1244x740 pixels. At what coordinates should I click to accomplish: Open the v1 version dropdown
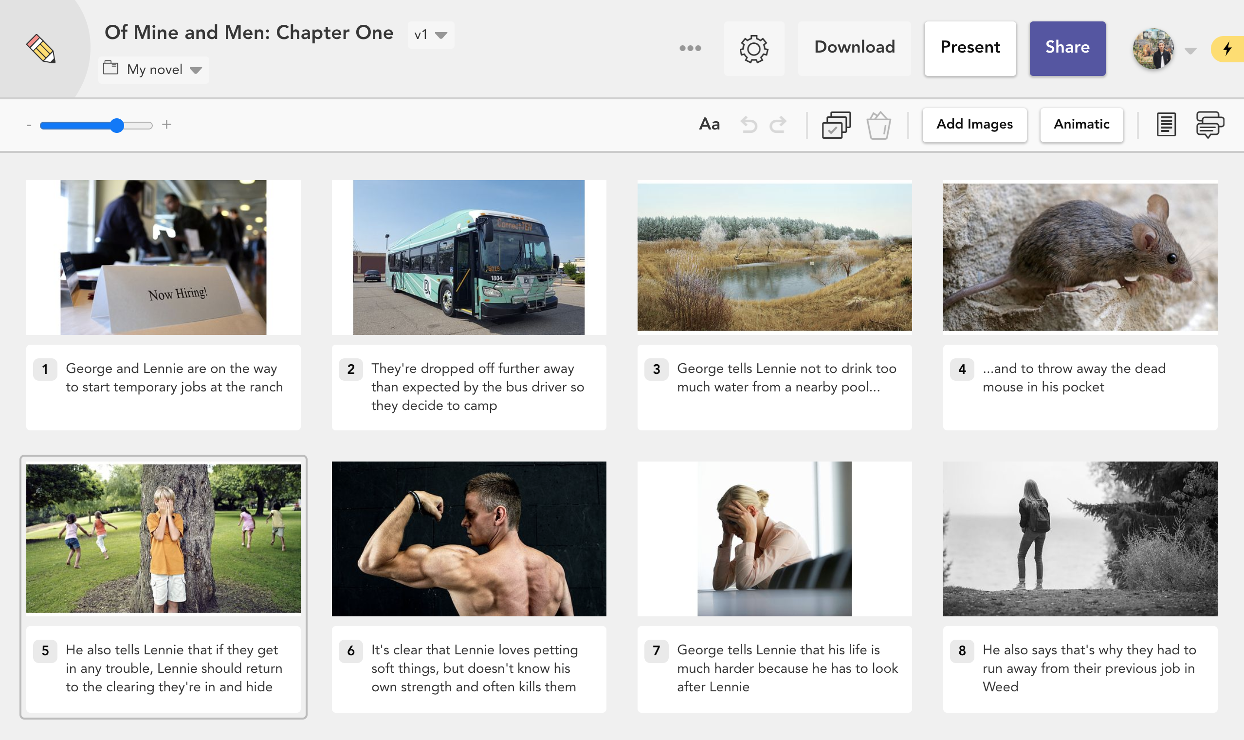pos(430,35)
